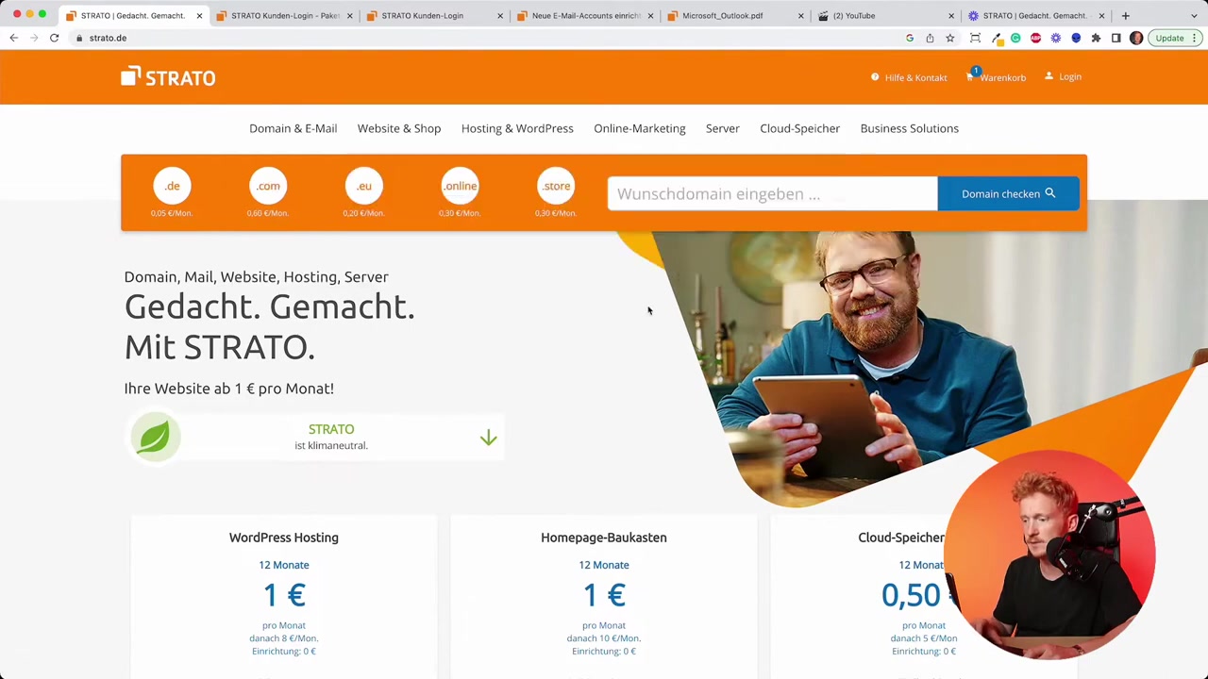
Task: Open the purple sunburst extension
Action: 1055,38
